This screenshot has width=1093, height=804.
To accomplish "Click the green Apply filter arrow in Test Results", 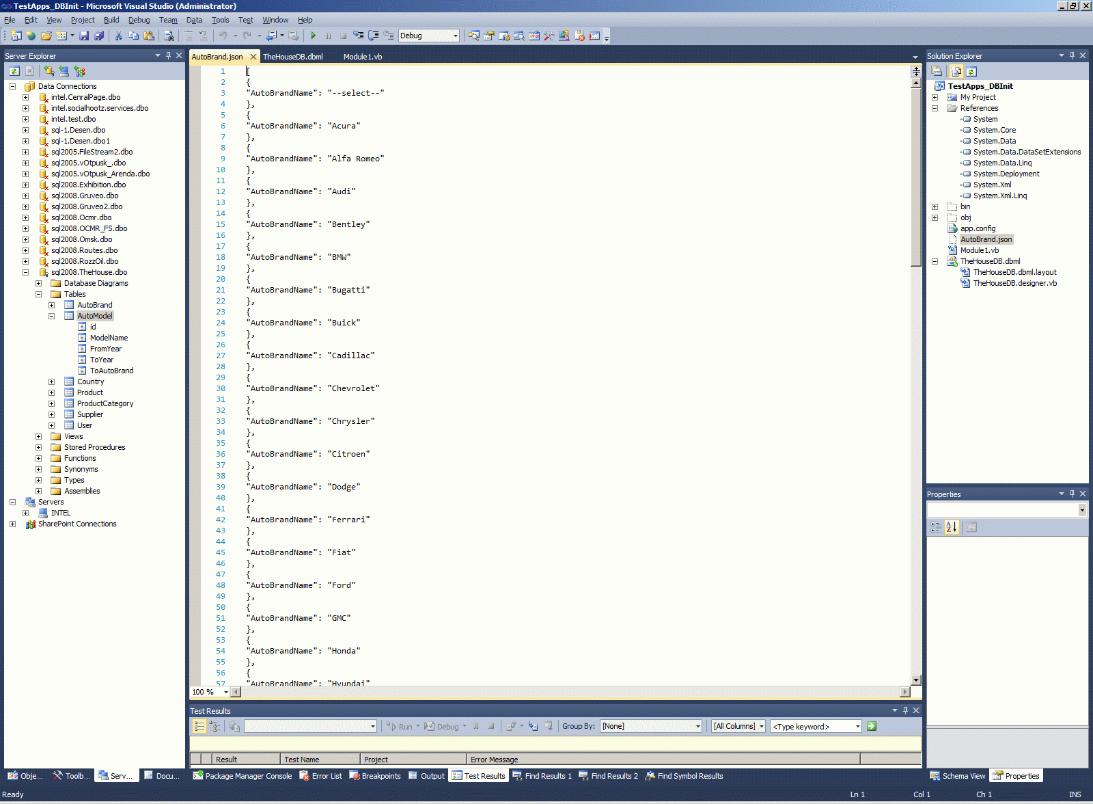I will pos(872,726).
